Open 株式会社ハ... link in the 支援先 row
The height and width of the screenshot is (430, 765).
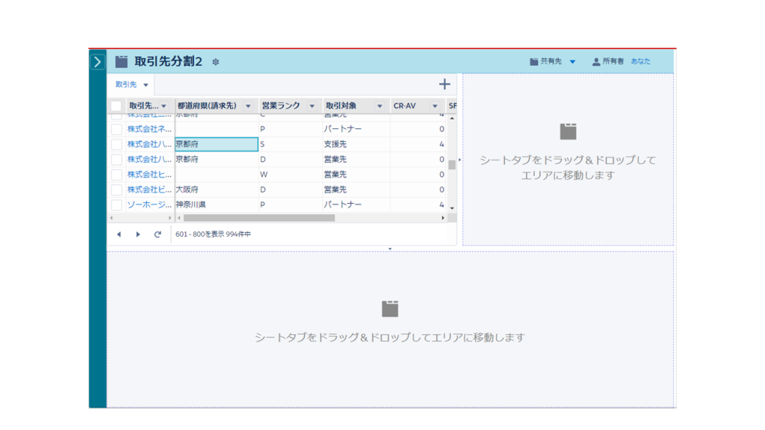pos(149,144)
